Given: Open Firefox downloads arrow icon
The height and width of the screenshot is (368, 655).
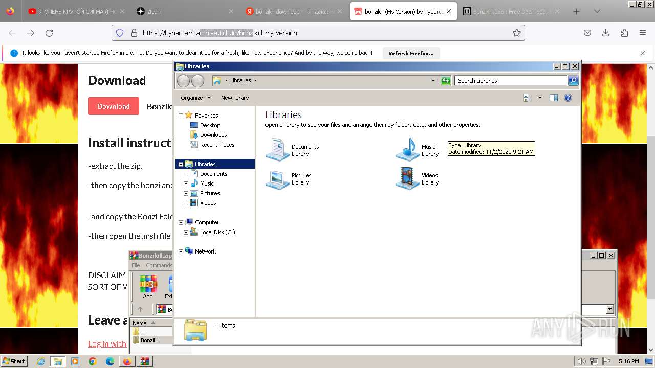Looking at the screenshot, I should (x=606, y=33).
